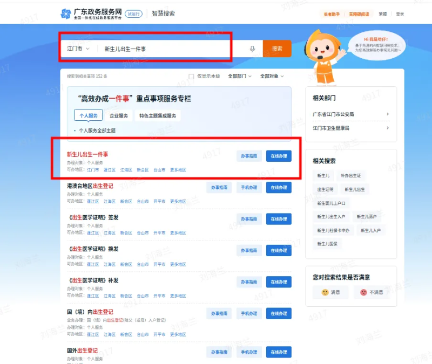The width and height of the screenshot is (432, 364).
Task: Click 在线办理 for 新生儿出生一件事
Action: [x=279, y=156]
